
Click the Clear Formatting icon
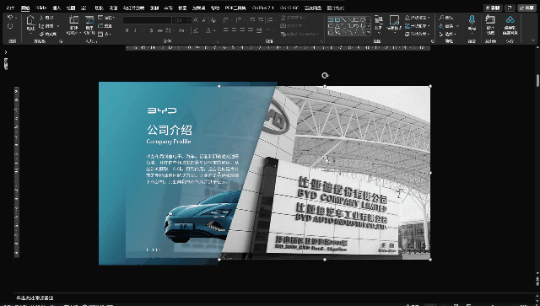[x=213, y=20]
